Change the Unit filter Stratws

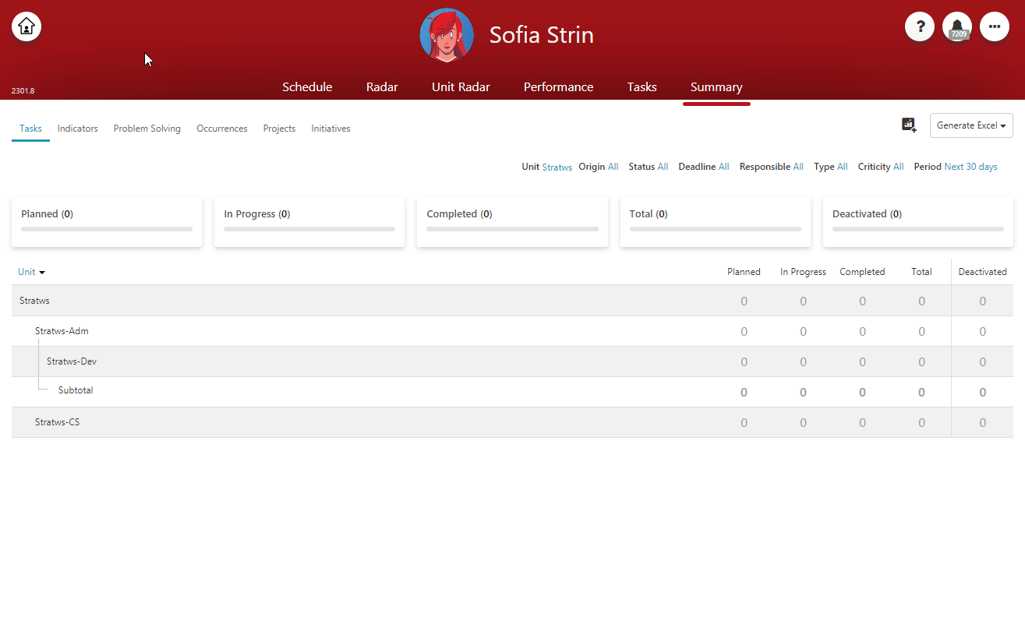click(557, 167)
